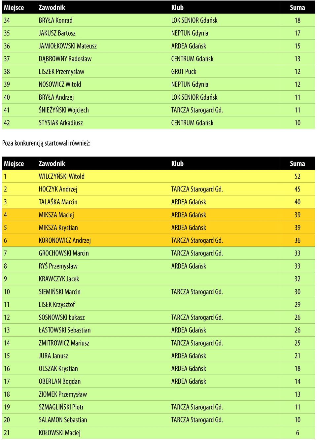317x440 pixels.
Task: Click the Suma header in the lower table
Action: pos(297,163)
